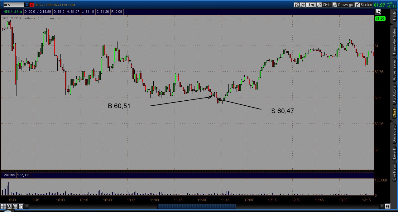Open the chart Style menu
Screen dimensions: 398x212
tap(324, 5)
